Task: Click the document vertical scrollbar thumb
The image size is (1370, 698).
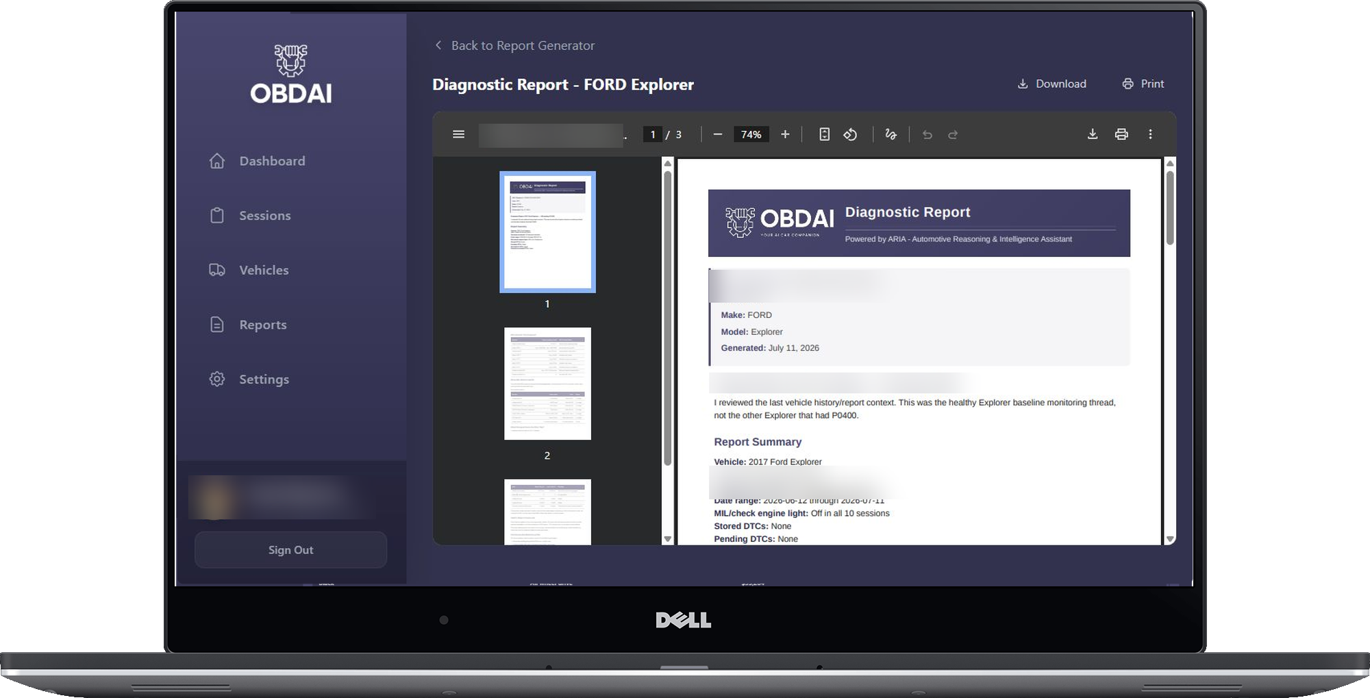Action: (1170, 208)
